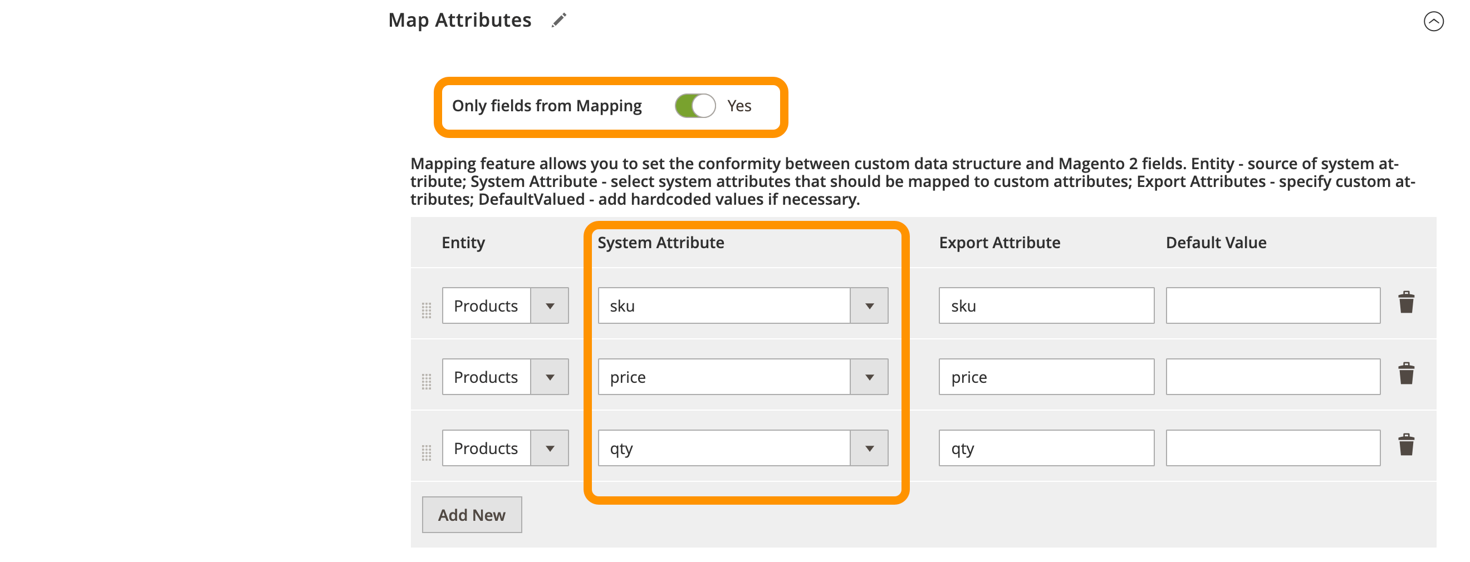1470x562 pixels.
Task: Delete the sku mapping row
Action: click(1408, 303)
